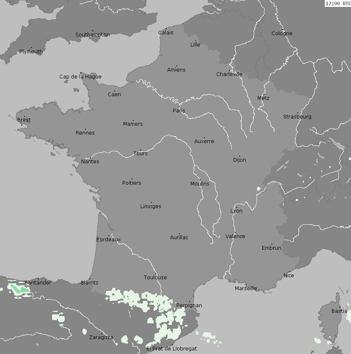The height and width of the screenshot is (354, 351).
Task: Select the Perpignan city label
Action: pos(189,306)
